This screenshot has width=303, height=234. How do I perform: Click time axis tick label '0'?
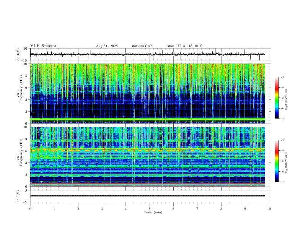tap(30, 209)
